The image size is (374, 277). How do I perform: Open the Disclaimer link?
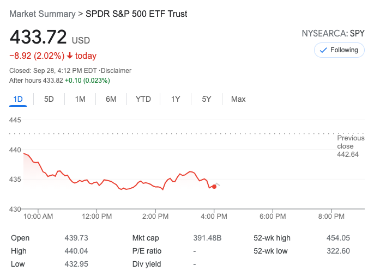coord(116,71)
